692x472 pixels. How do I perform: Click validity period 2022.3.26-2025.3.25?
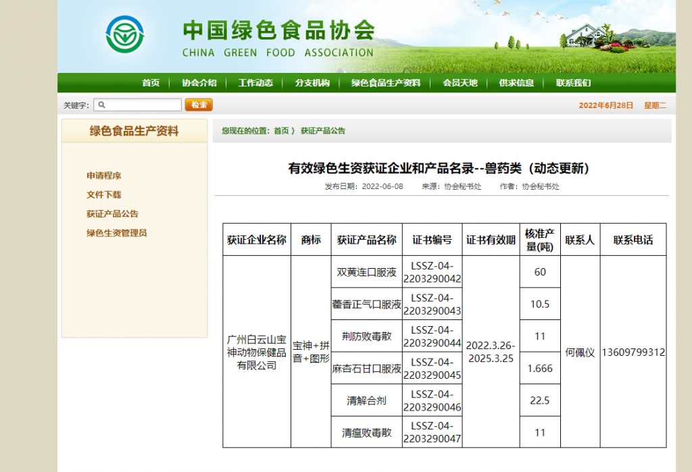(491, 352)
